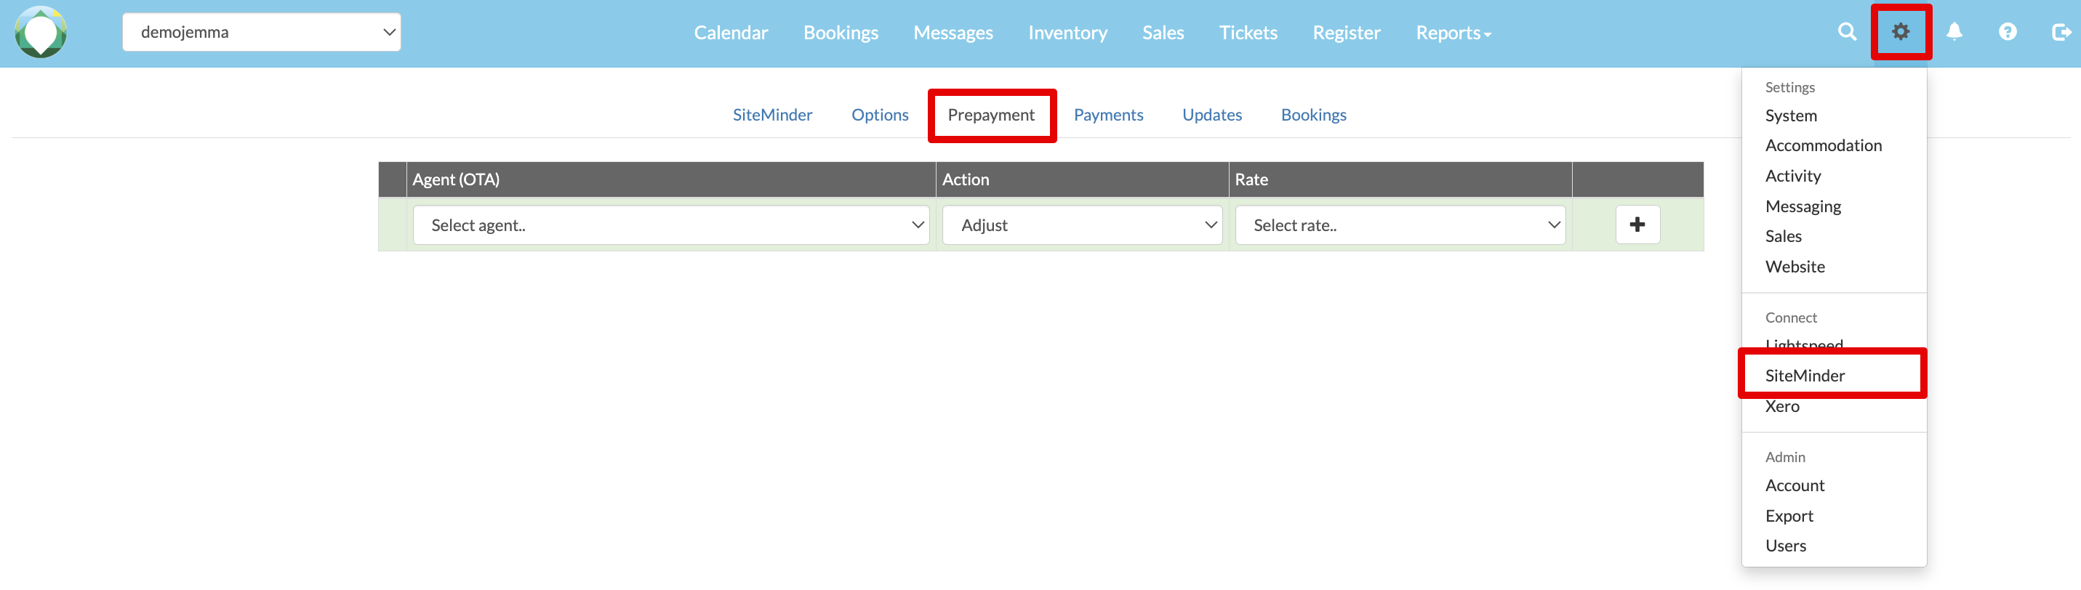Expand the Select agent dropdown
Viewport: 2081px width, 590px height.
[670, 225]
